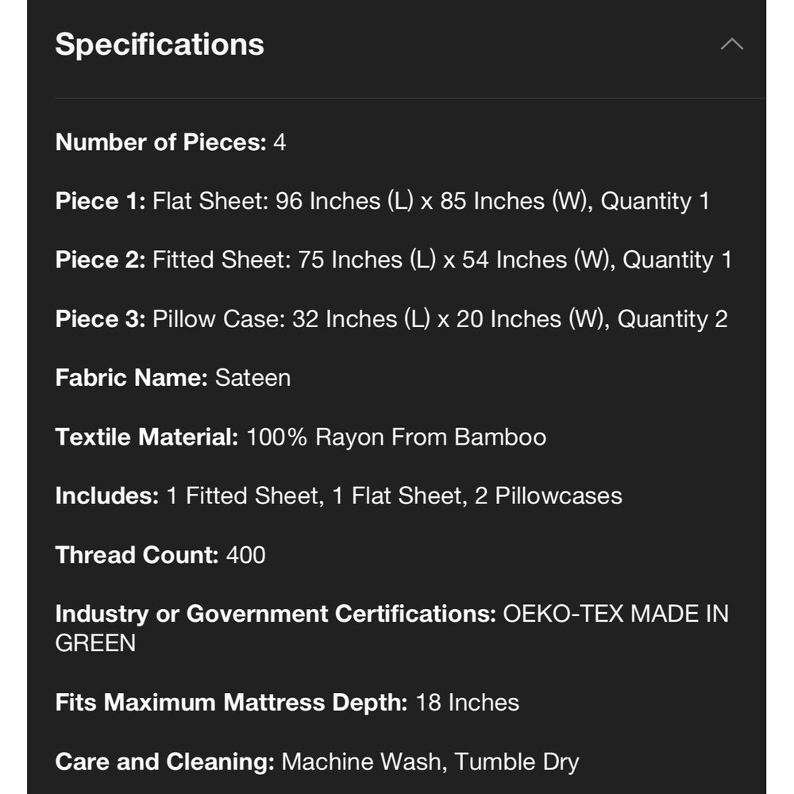The height and width of the screenshot is (794, 794).
Task: Click 100% Rayon From Bamboo text
Action: pos(396,437)
